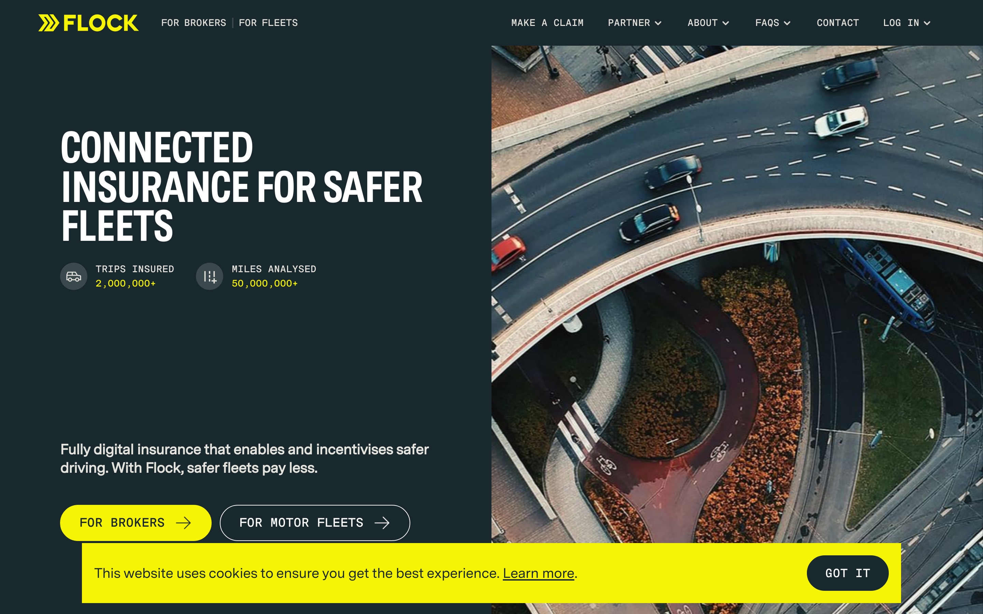983x614 pixels.
Task: Expand the Partner dropdown chevron
Action: pos(658,23)
